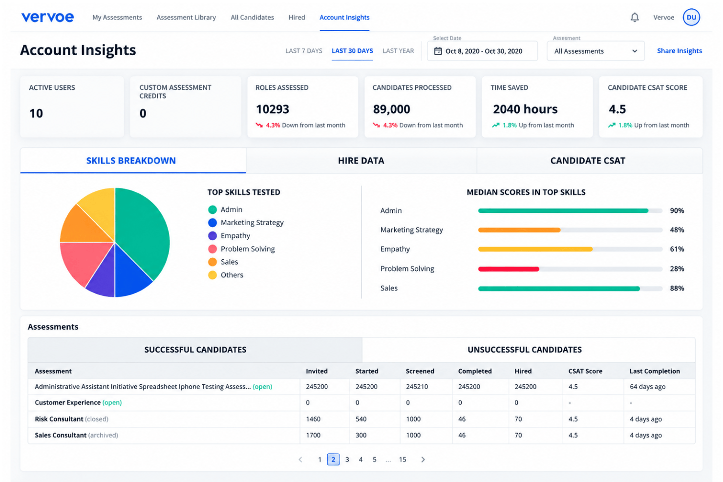This screenshot has height=482, width=723.
Task: Click the Roles Assessed down-trend arrow icon
Action: [x=259, y=125]
